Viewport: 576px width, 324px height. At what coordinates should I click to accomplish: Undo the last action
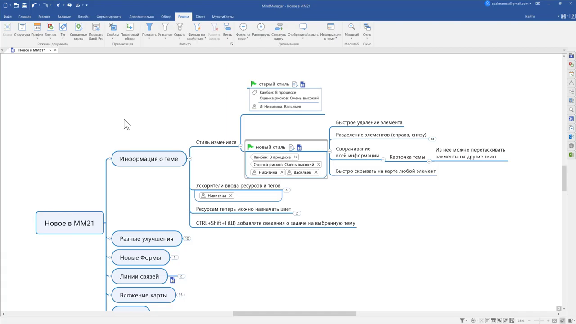pos(34,5)
